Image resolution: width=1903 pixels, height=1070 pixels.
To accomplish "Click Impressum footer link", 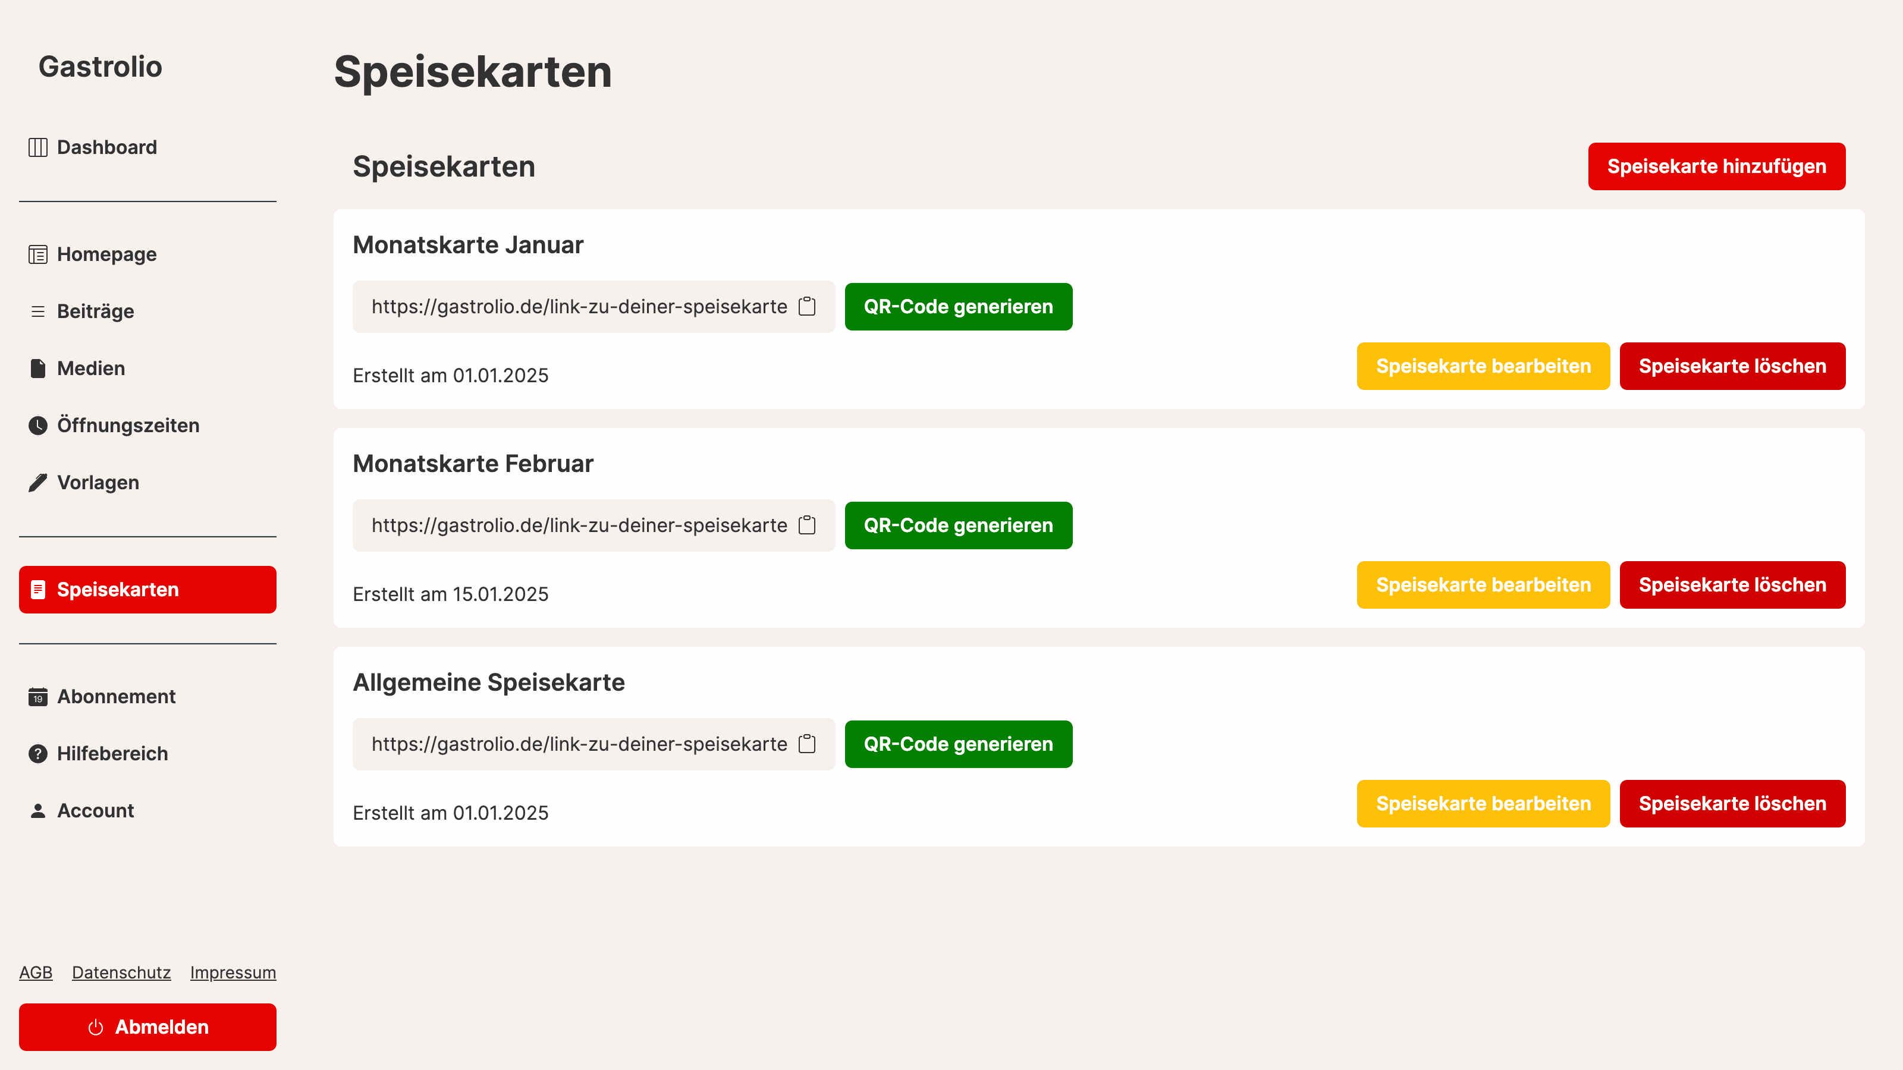I will (233, 972).
